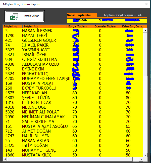Select the GÜLSEREN GÖÇER row

(39, 40)
